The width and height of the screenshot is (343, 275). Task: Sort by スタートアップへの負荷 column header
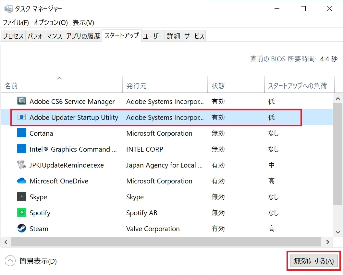[x=300, y=84]
